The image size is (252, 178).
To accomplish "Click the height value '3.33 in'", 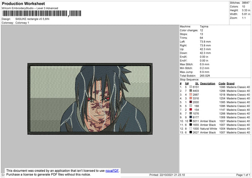I will click(246, 10).
